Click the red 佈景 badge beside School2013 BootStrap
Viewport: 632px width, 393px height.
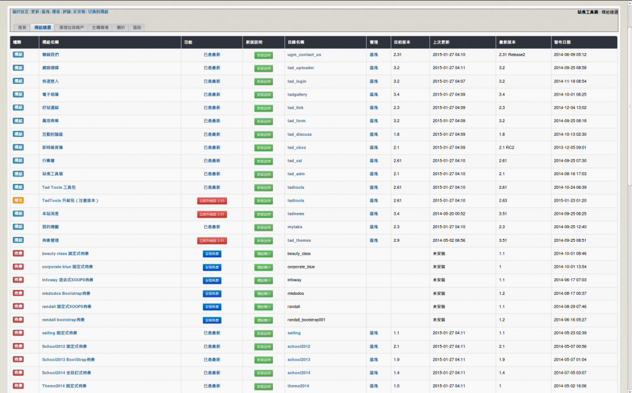[18, 359]
